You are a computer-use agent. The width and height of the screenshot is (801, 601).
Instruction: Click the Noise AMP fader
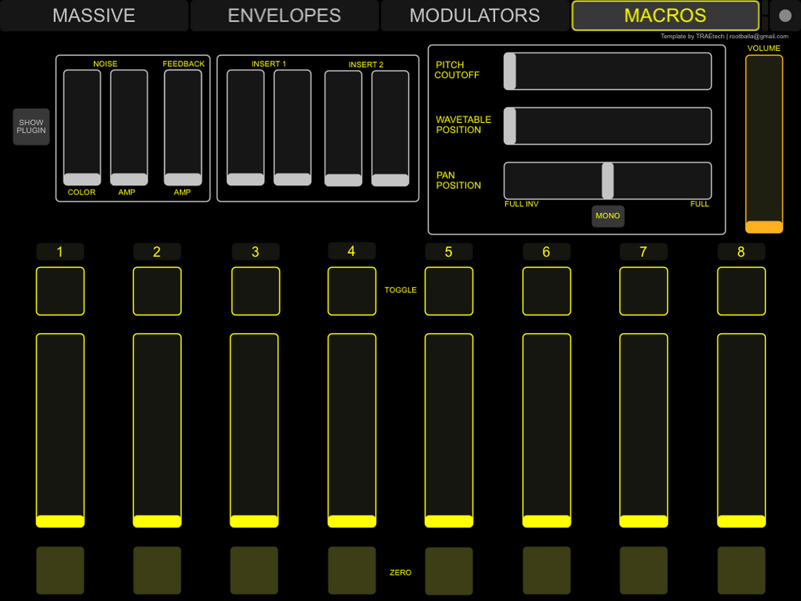pyautogui.click(x=129, y=128)
